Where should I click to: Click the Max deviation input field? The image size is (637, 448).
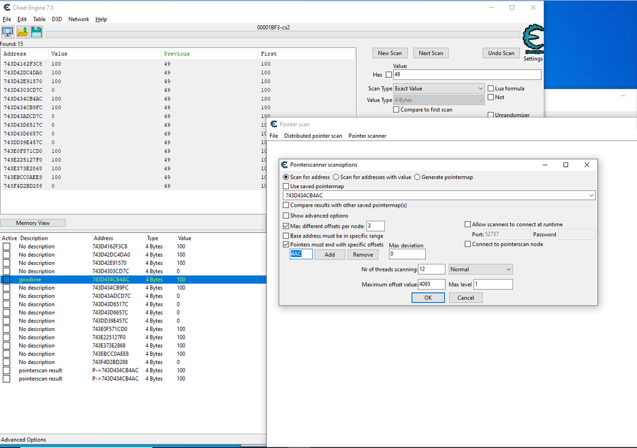(x=407, y=254)
